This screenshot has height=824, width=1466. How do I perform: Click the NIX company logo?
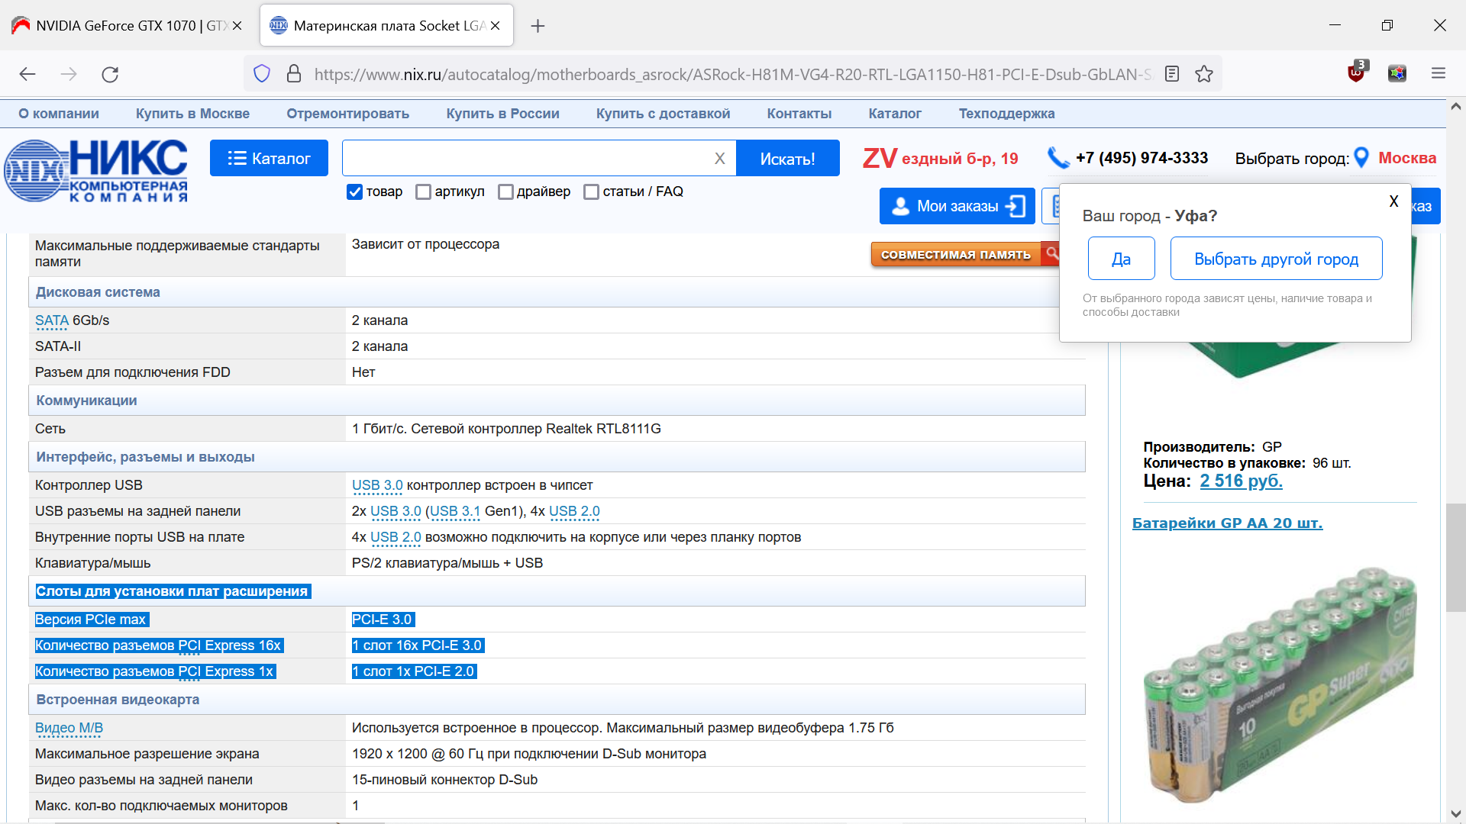96,170
